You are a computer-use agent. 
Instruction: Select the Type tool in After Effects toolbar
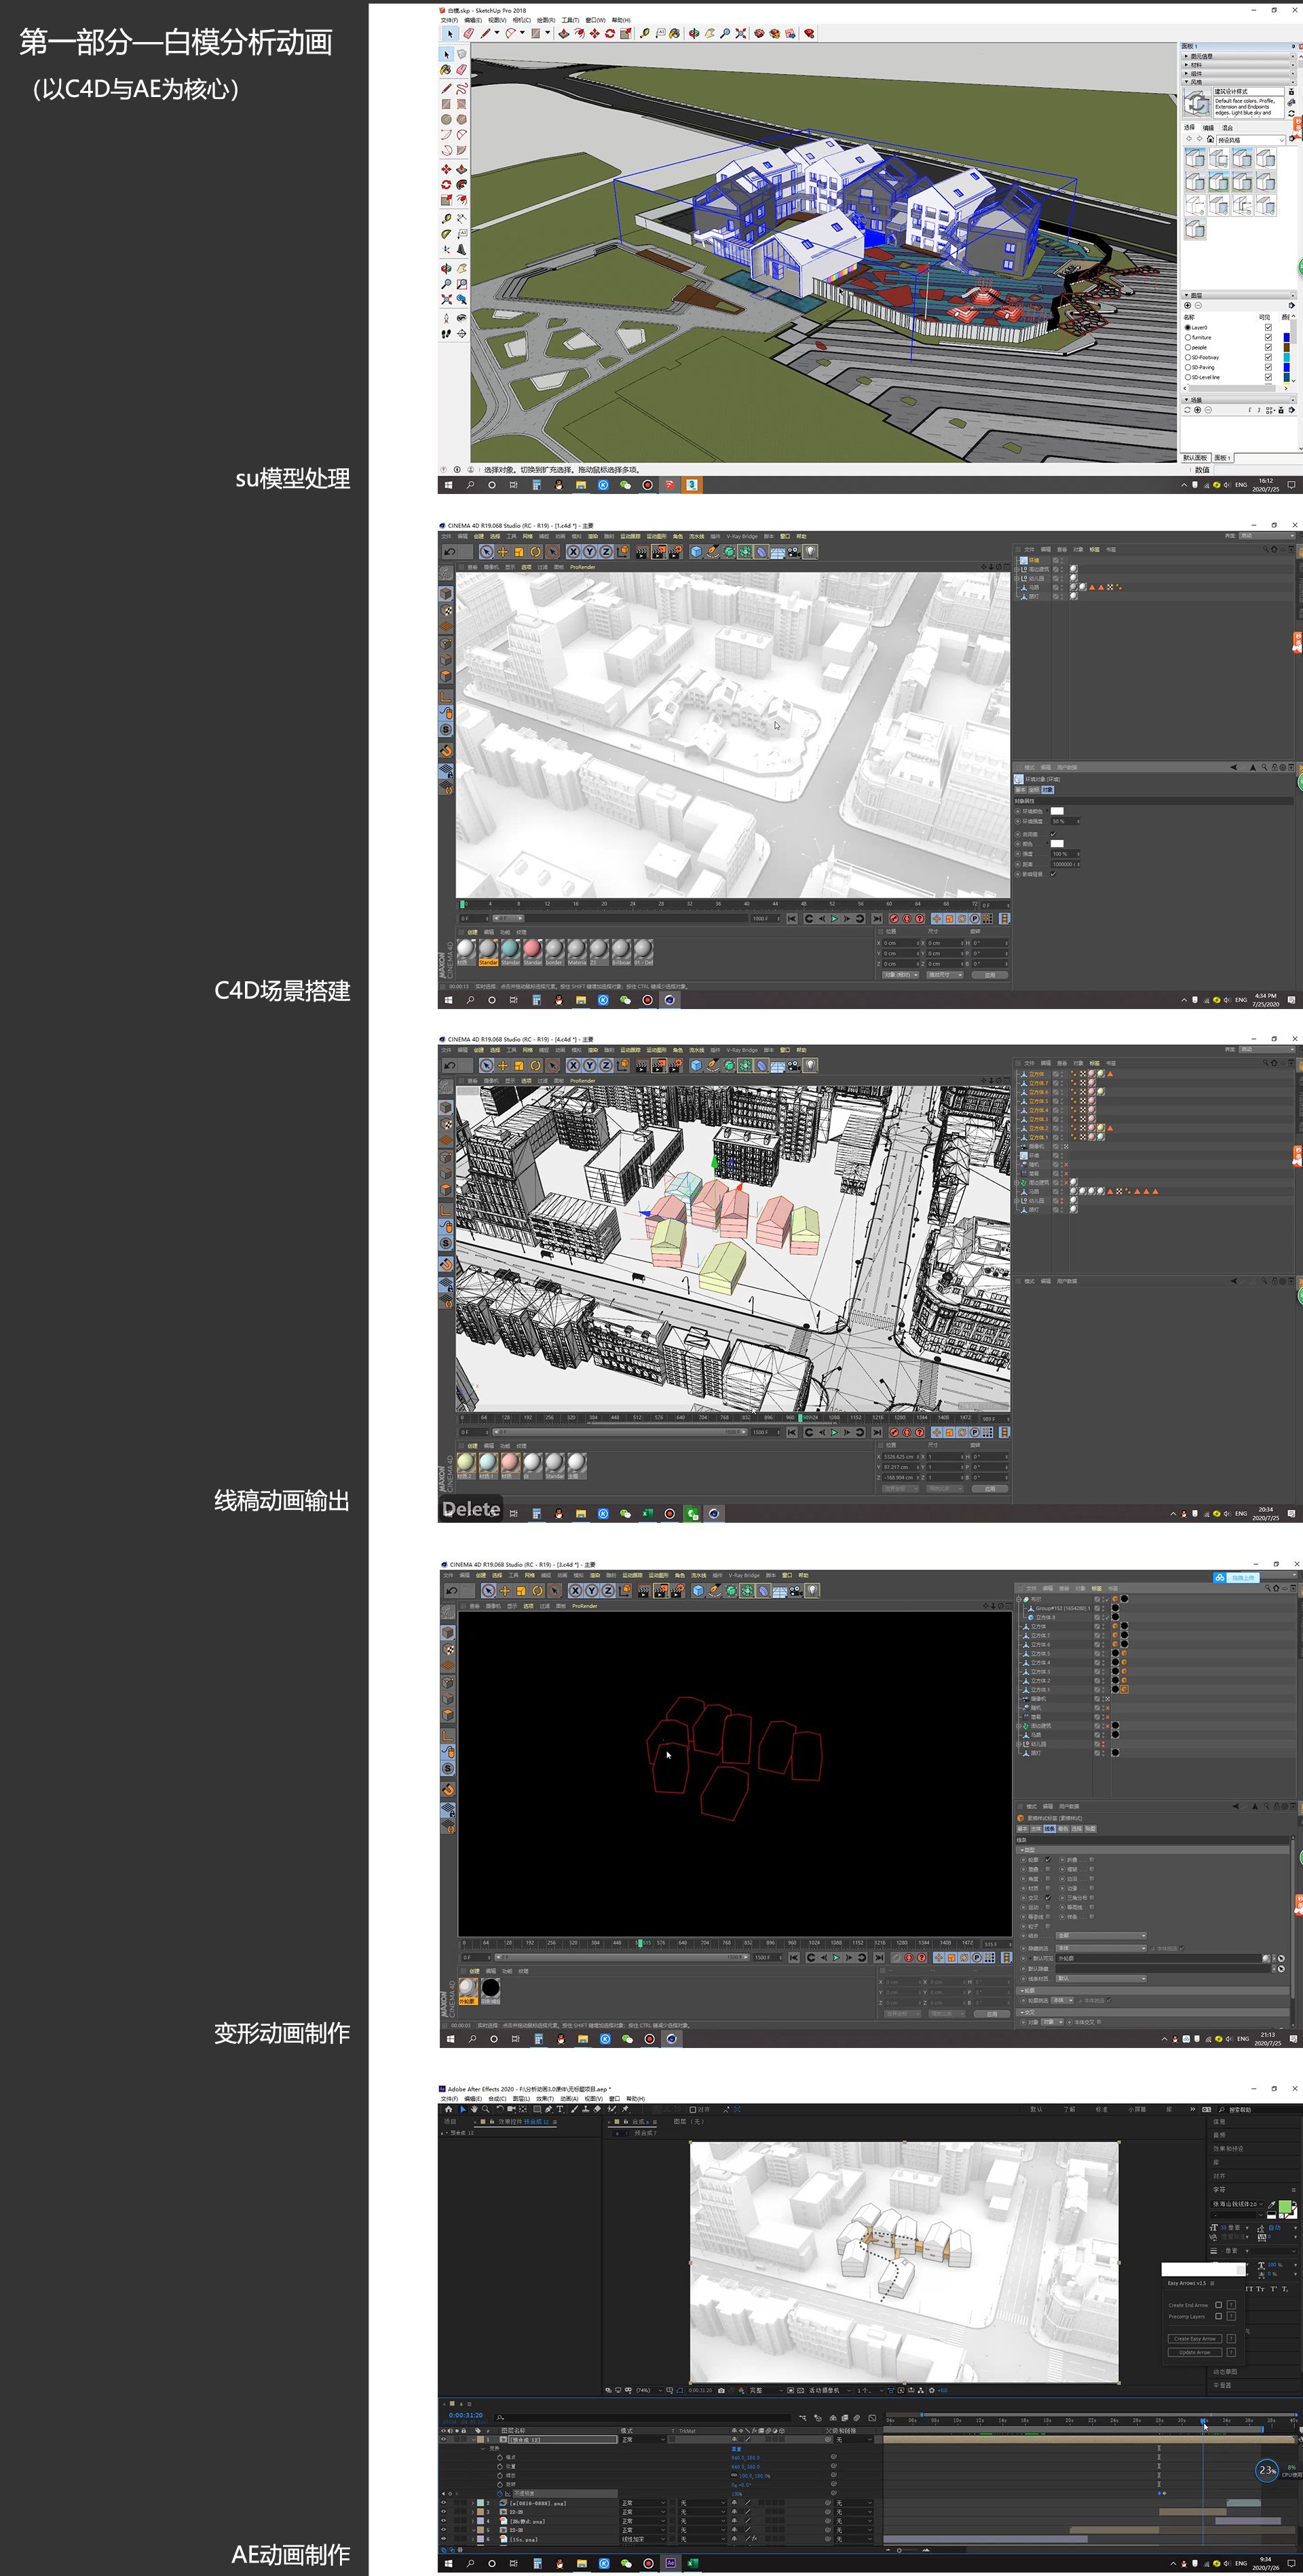tap(559, 2109)
